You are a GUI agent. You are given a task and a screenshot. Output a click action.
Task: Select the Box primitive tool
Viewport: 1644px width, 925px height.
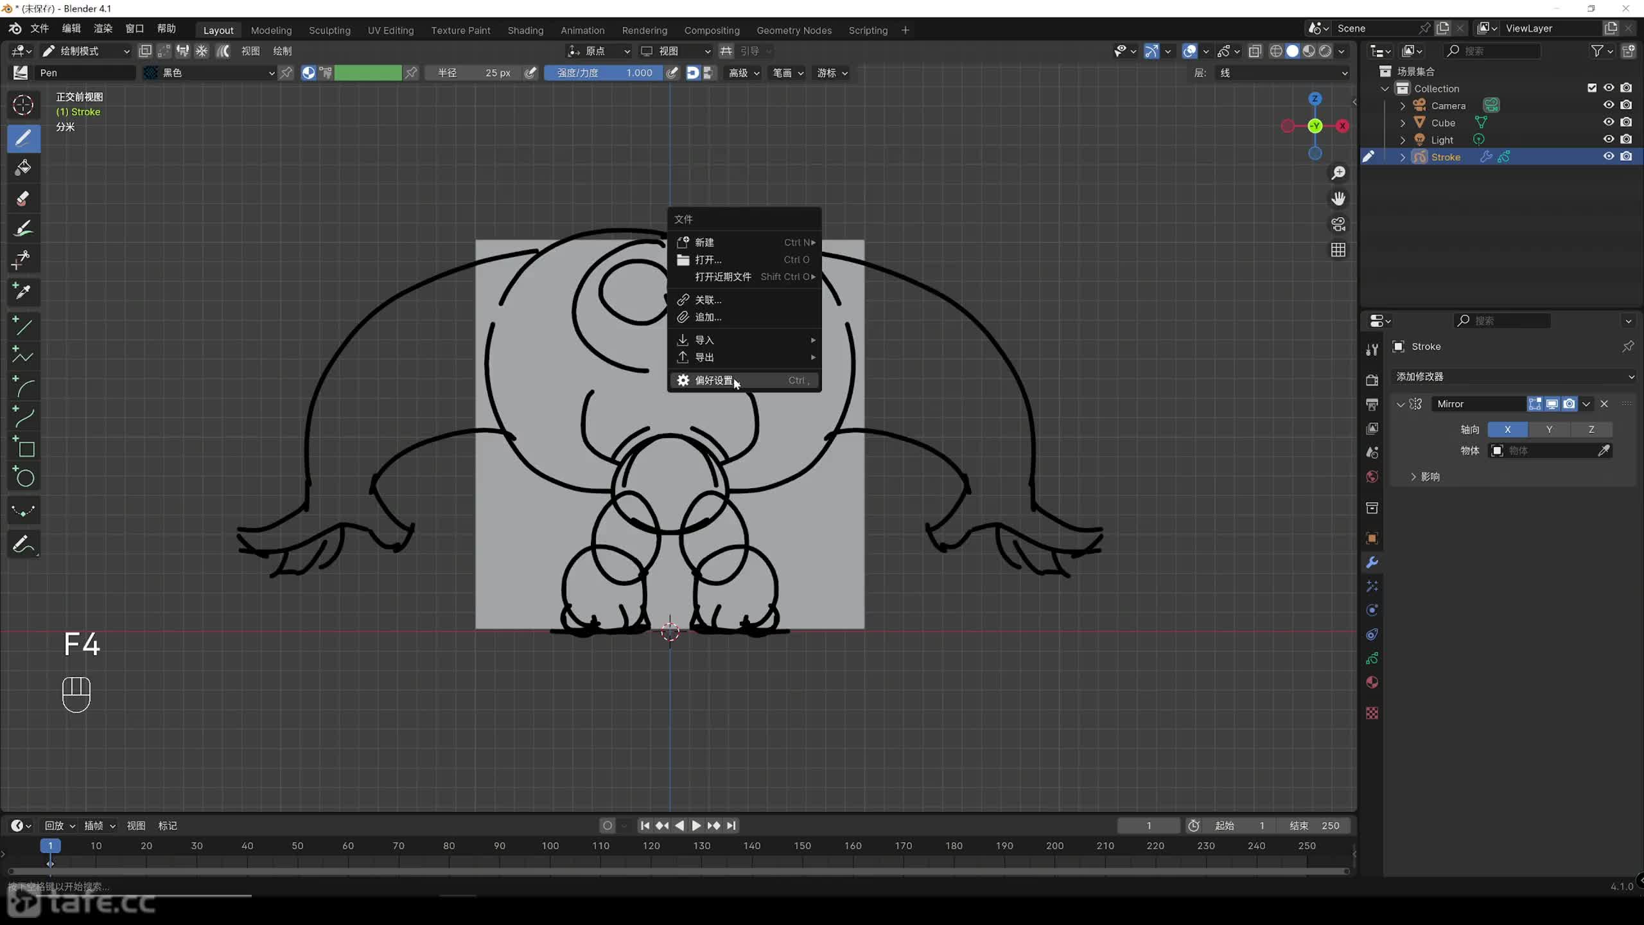[23, 447]
